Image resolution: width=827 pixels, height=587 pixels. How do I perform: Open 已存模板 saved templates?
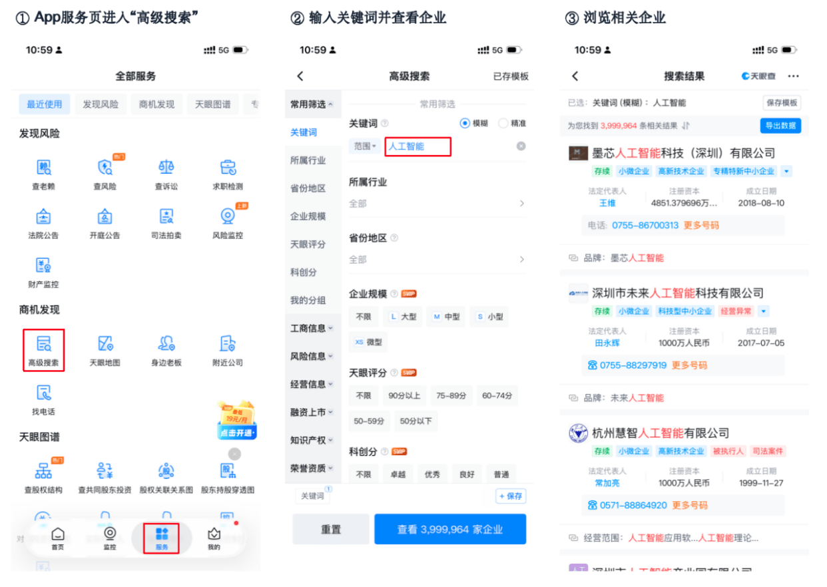[511, 77]
